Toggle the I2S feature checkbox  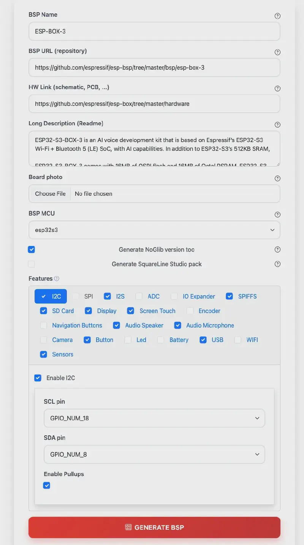tap(108, 296)
